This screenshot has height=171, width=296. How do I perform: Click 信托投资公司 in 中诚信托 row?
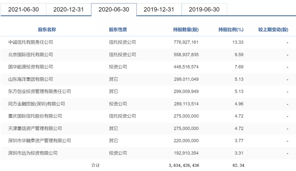pyautogui.click(x=122, y=42)
